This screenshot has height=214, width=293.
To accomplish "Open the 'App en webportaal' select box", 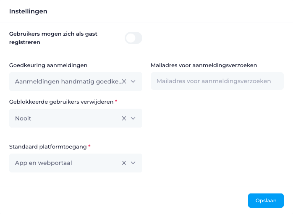I will tap(76, 163).
